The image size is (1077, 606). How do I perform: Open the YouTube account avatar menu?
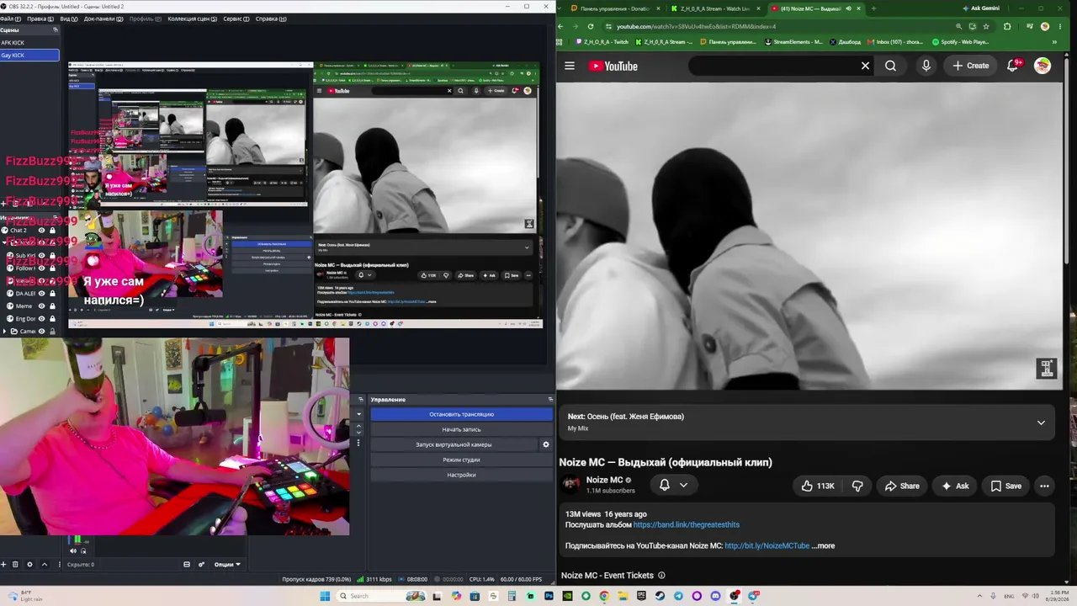(1043, 66)
